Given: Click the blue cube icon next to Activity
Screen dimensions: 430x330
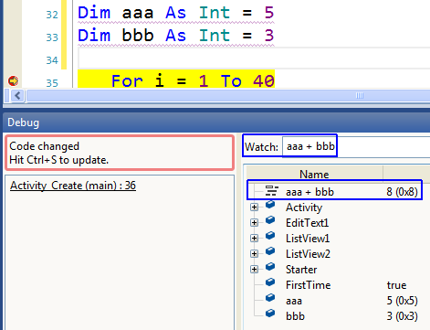Looking at the screenshot, I should 270,205.
